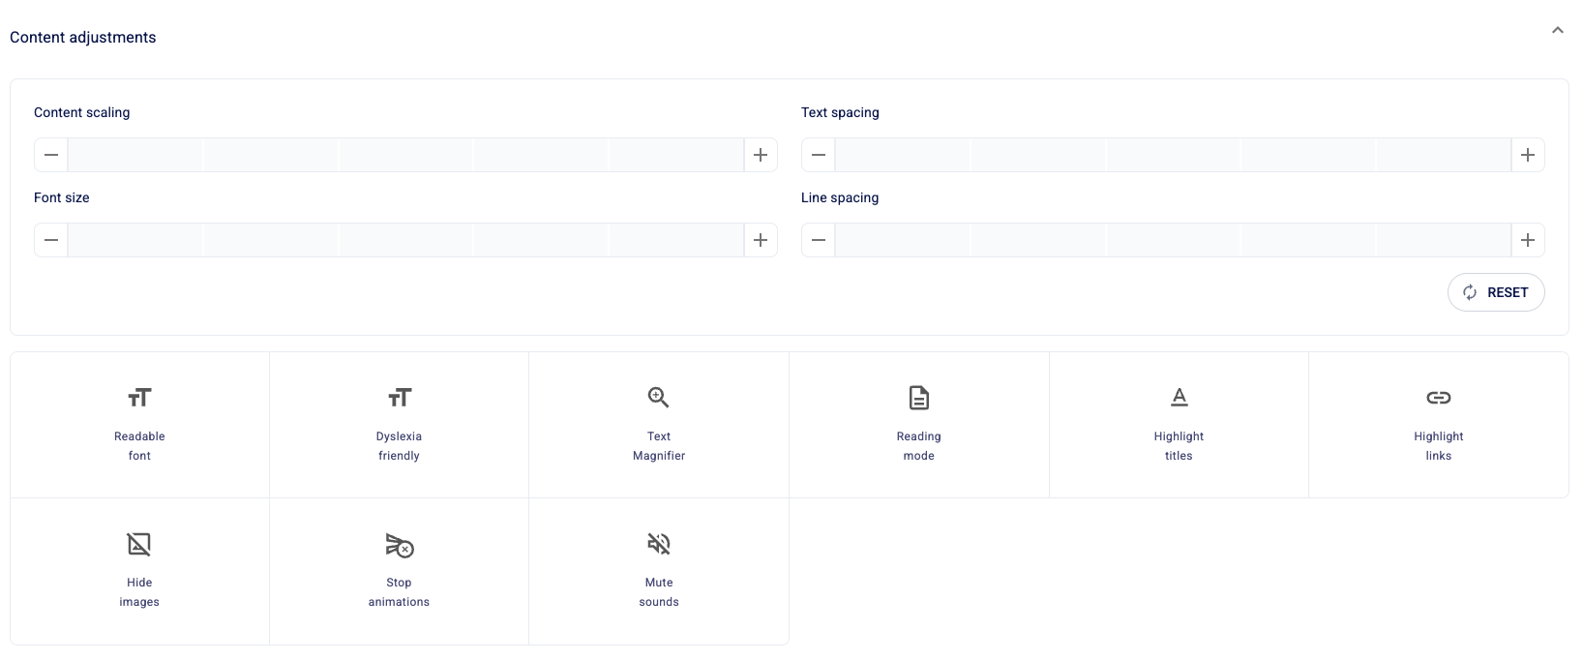Increase line spacing with plus button
1583x660 pixels.
1528,240
